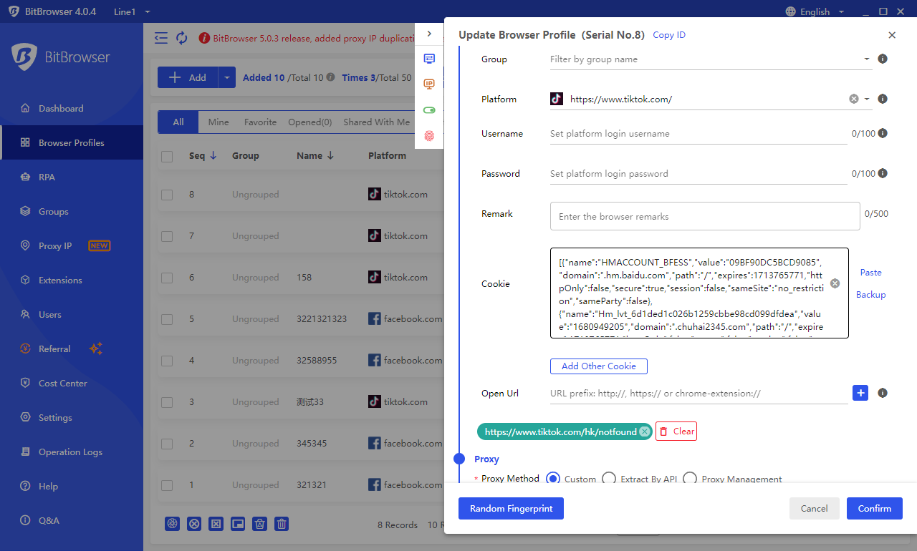Collapse the side strip with arrow chevron
The image size is (917, 551).
point(429,34)
